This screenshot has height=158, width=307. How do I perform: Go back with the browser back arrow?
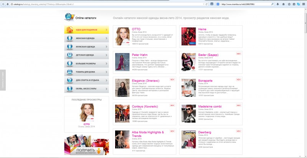pyautogui.click(x=3, y=4)
